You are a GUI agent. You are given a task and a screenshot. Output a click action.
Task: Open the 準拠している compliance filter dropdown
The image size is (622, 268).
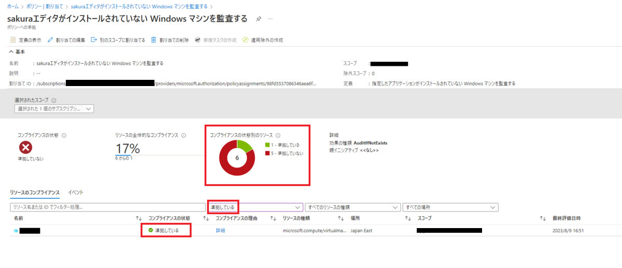(256, 207)
